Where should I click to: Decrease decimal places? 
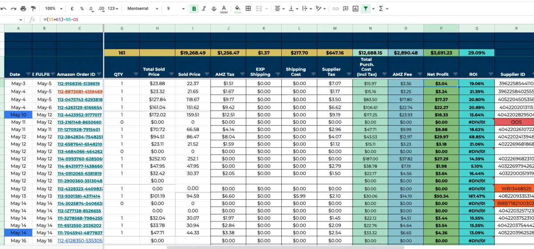(91, 8)
